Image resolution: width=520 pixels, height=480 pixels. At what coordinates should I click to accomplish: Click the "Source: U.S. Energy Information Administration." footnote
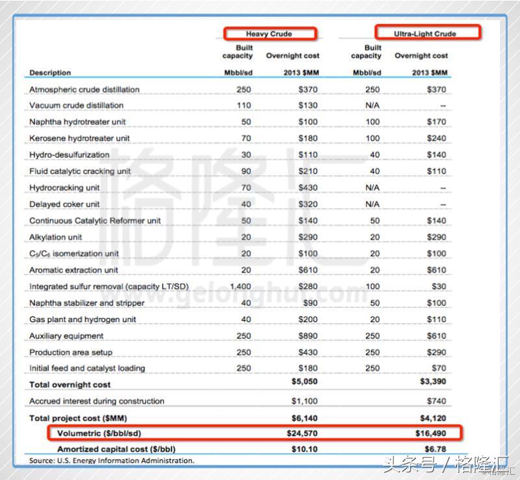112,461
